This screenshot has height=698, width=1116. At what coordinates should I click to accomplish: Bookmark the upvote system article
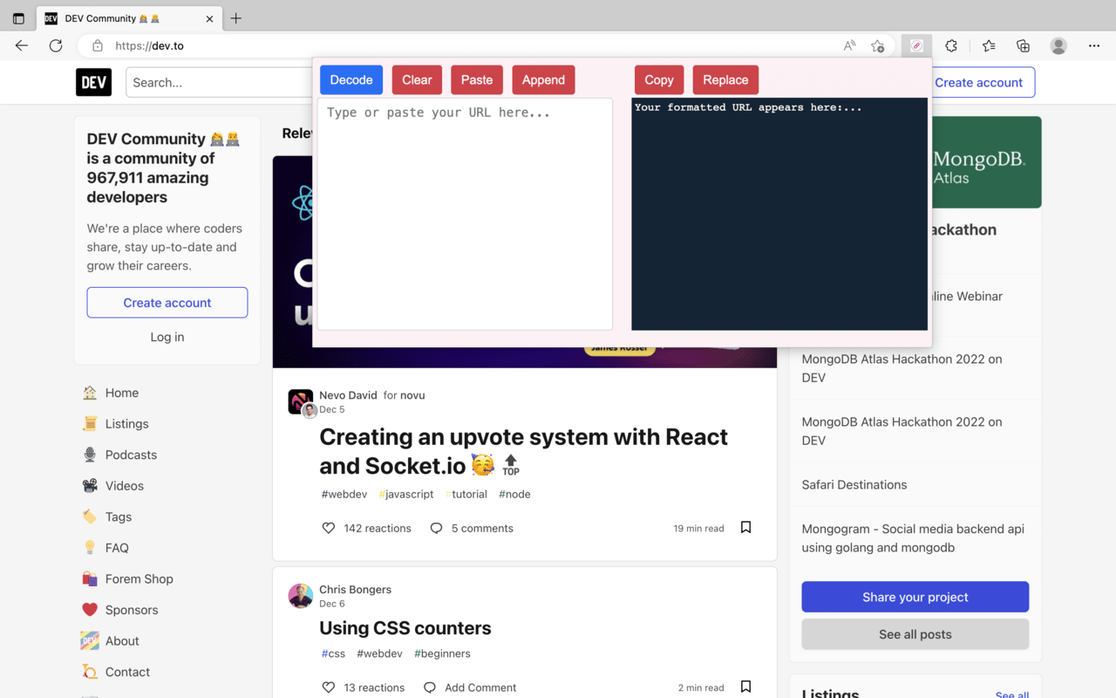745,527
